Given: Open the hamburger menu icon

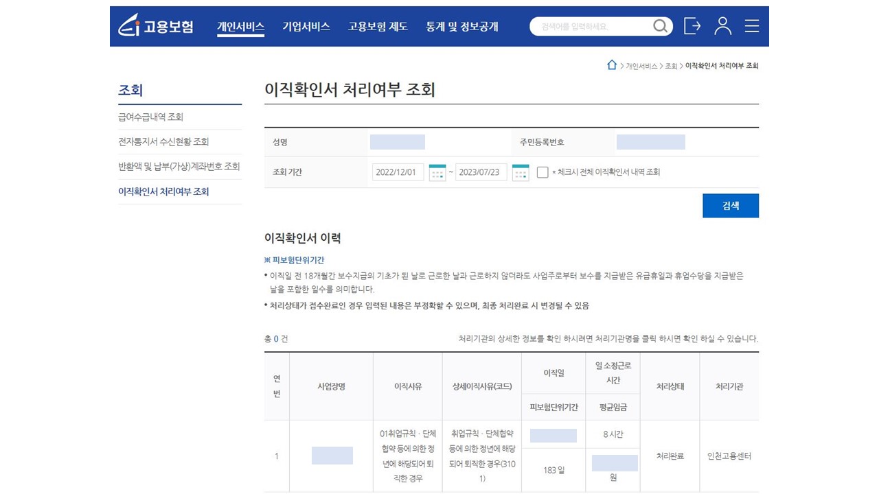Looking at the screenshot, I should pyautogui.click(x=752, y=26).
